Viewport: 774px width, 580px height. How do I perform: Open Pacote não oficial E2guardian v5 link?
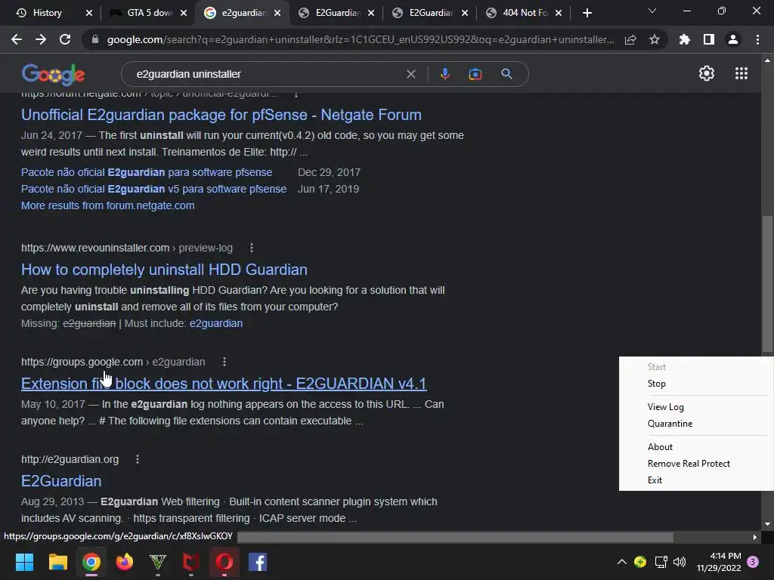point(153,189)
